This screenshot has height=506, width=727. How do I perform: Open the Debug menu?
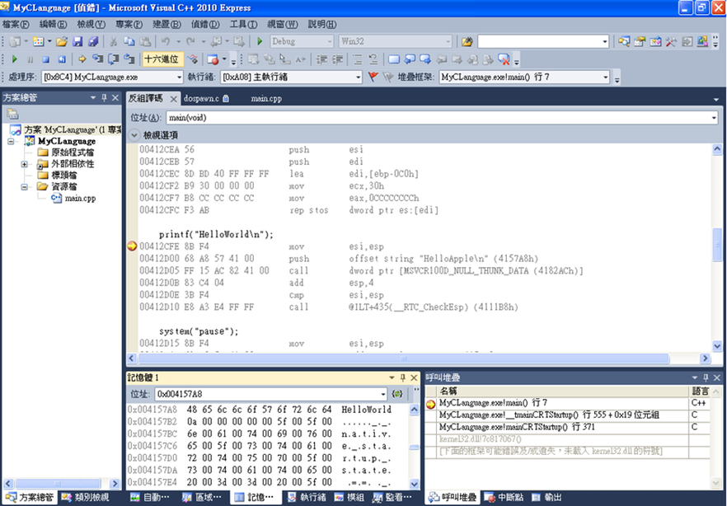(x=205, y=24)
